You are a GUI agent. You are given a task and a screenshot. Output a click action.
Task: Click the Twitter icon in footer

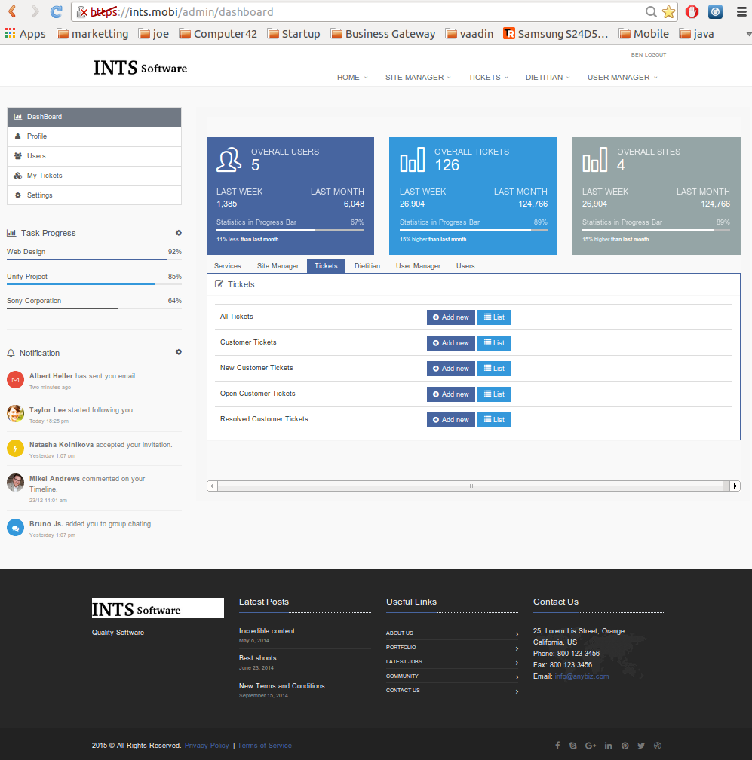(641, 746)
